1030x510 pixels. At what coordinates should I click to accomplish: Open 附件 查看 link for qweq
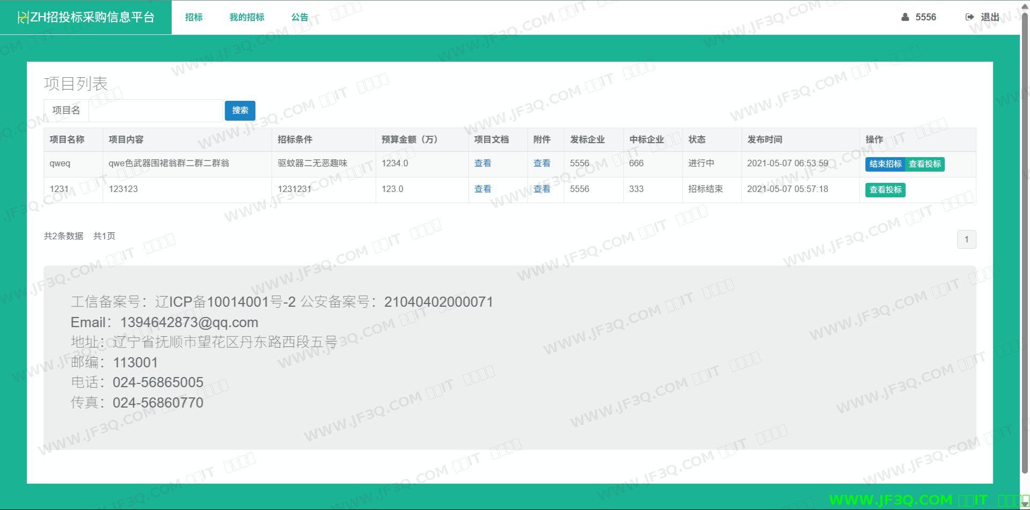(541, 164)
